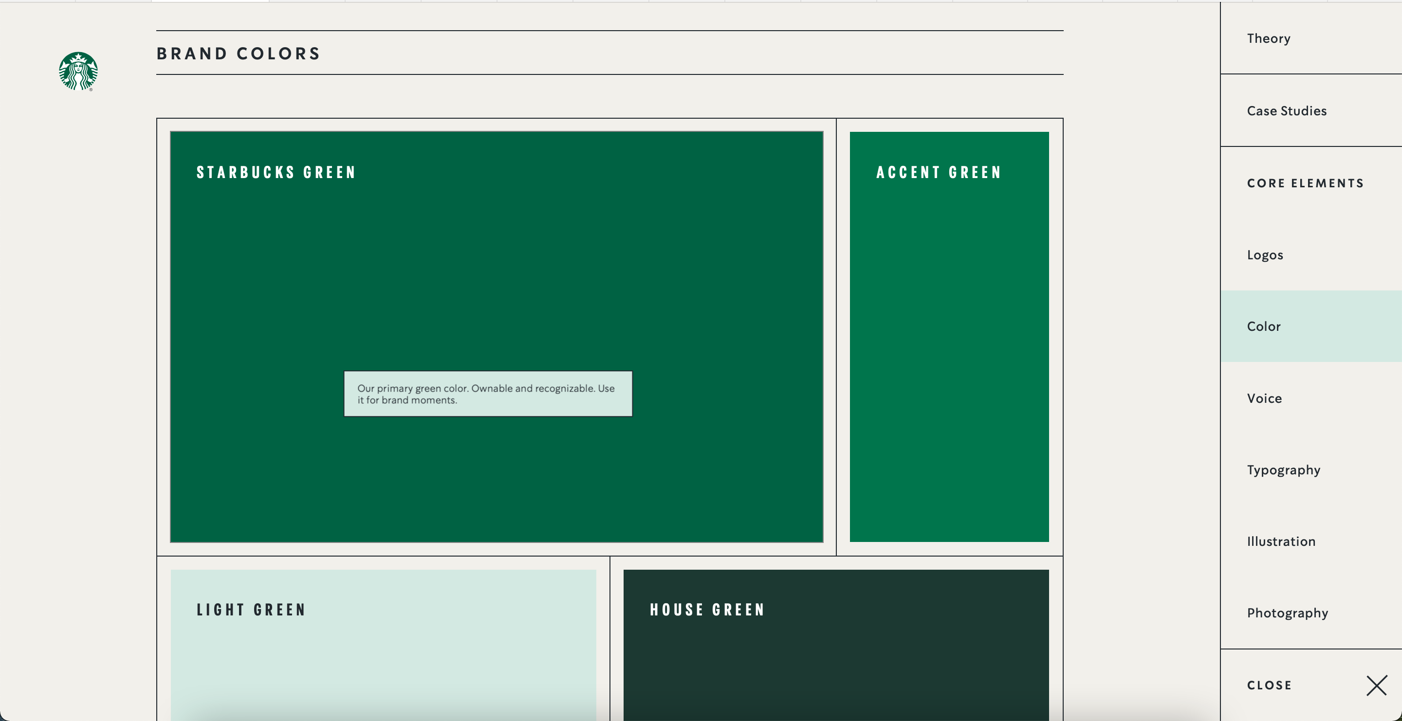
Task: Pick the Light Green swatch
Action: (x=383, y=645)
